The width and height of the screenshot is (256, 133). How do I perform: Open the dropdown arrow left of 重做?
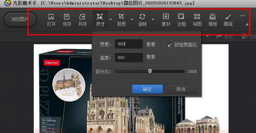click(207, 36)
